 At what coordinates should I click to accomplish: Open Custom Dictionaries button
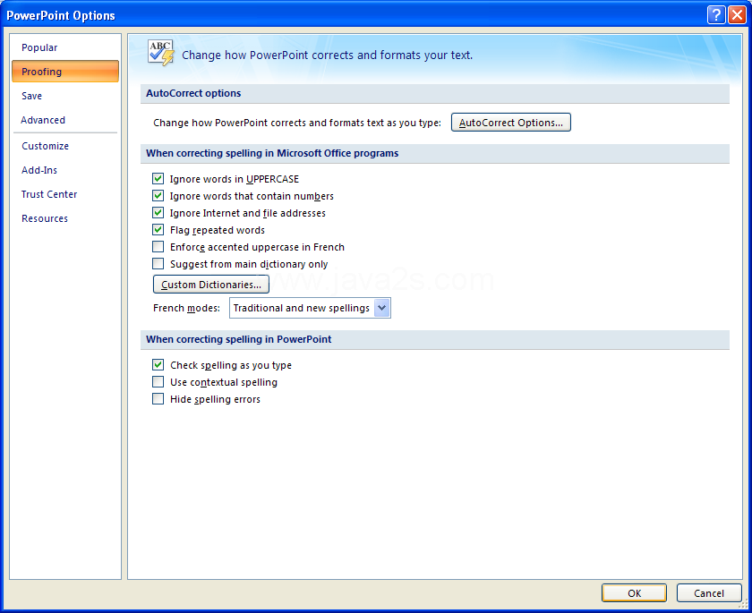point(211,285)
